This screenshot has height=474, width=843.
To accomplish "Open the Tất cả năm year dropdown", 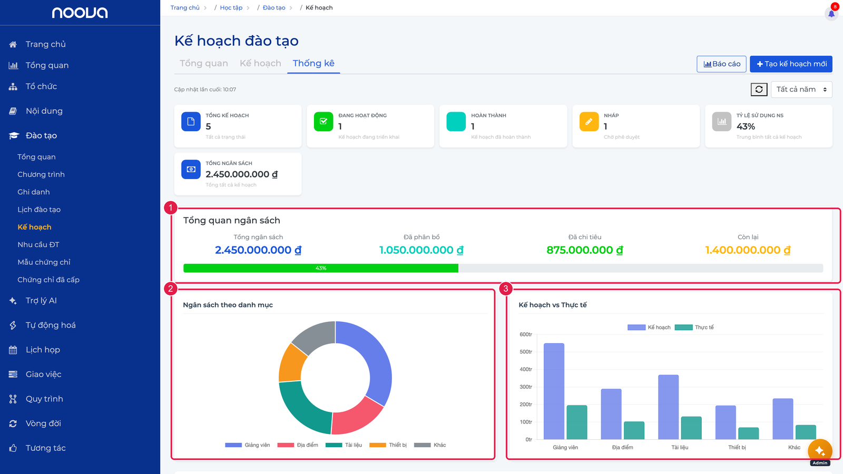I will coord(801,90).
